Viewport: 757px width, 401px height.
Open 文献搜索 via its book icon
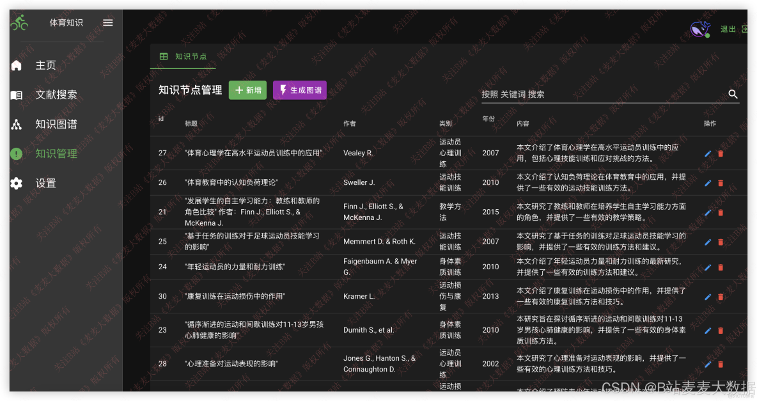point(17,95)
